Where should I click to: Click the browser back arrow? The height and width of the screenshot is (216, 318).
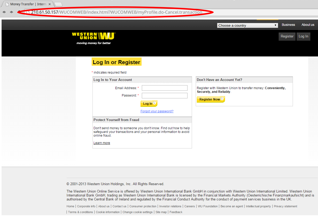tap(4, 12)
